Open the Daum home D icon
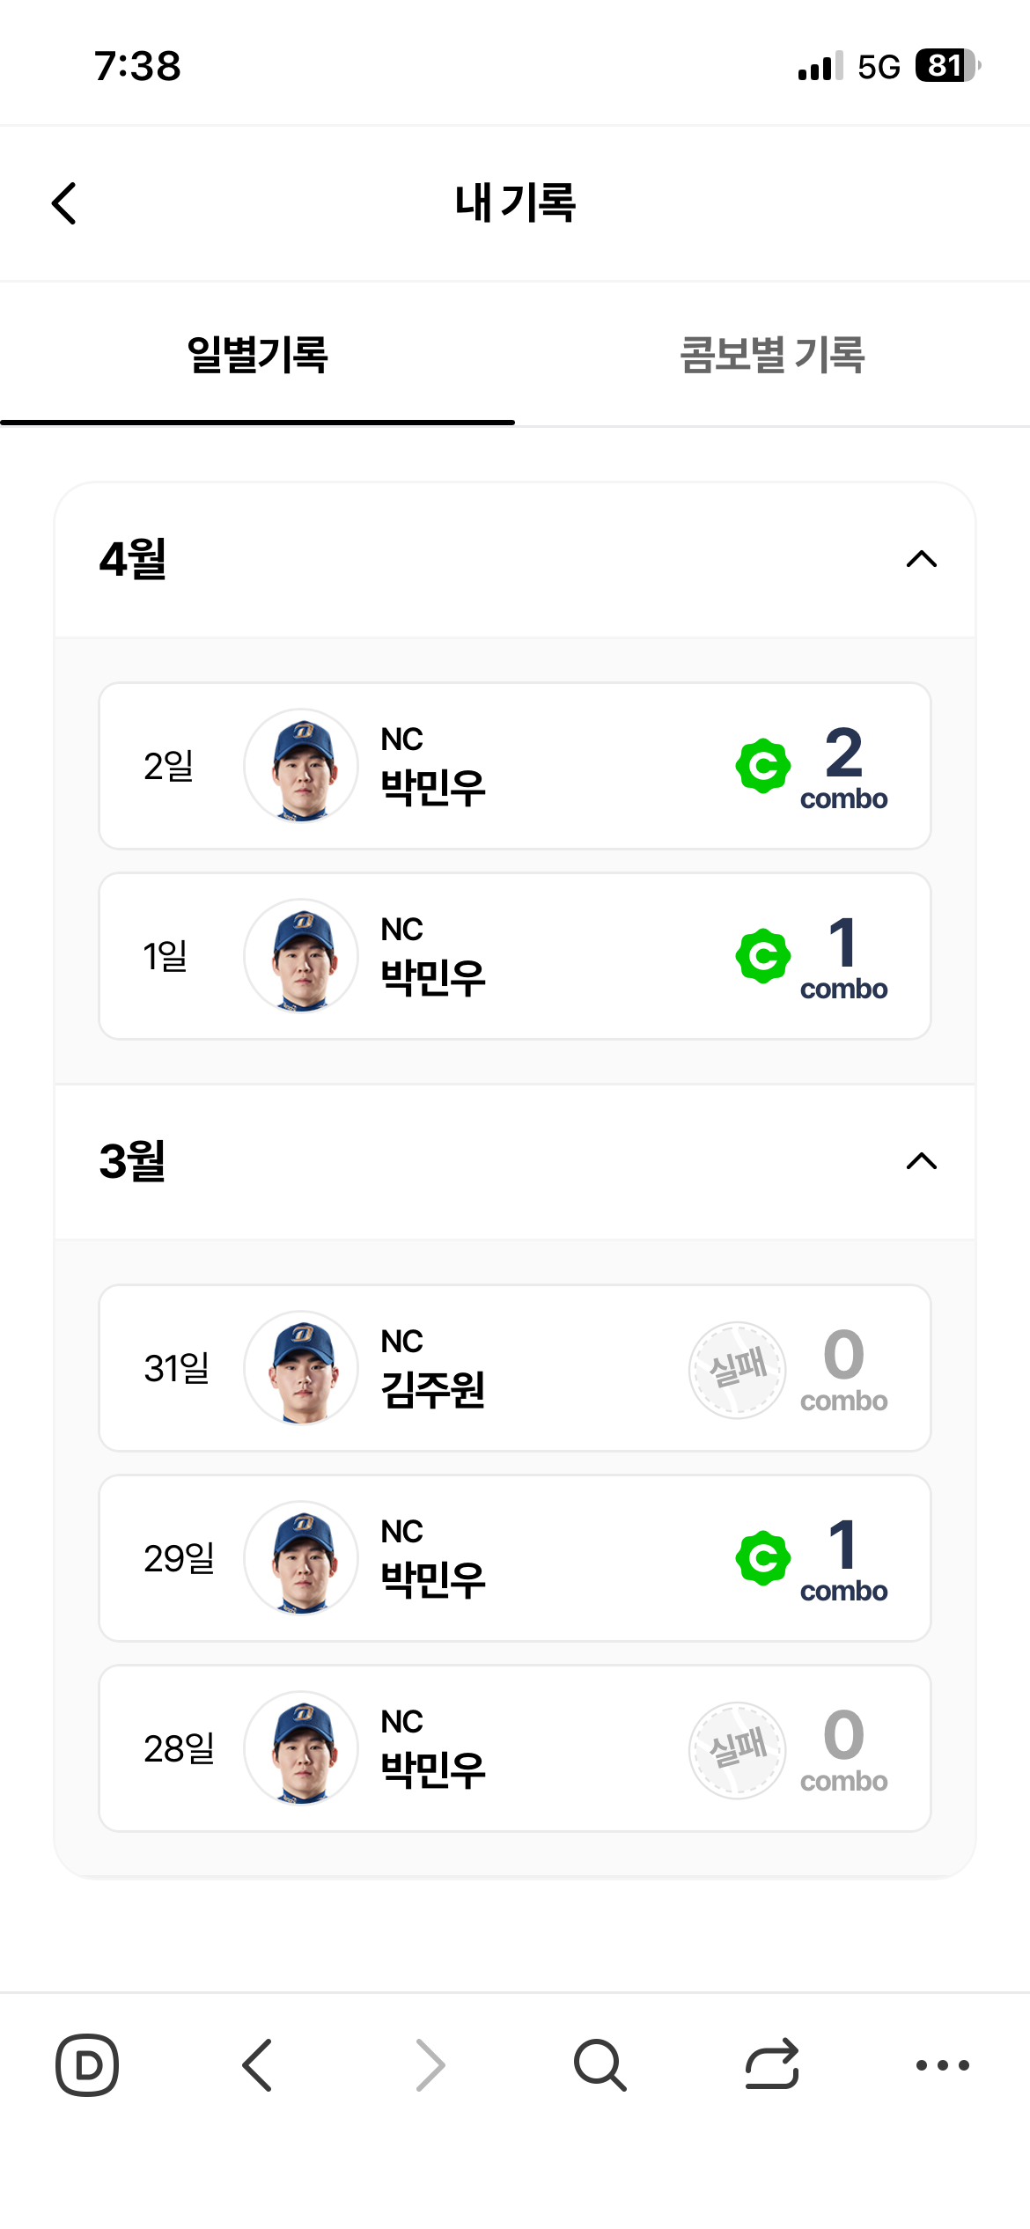This screenshot has height=2229, width=1030. 87,2064
